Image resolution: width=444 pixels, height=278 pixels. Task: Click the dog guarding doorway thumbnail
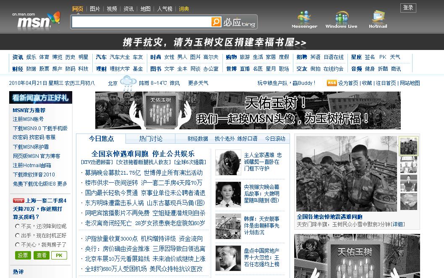point(228,163)
